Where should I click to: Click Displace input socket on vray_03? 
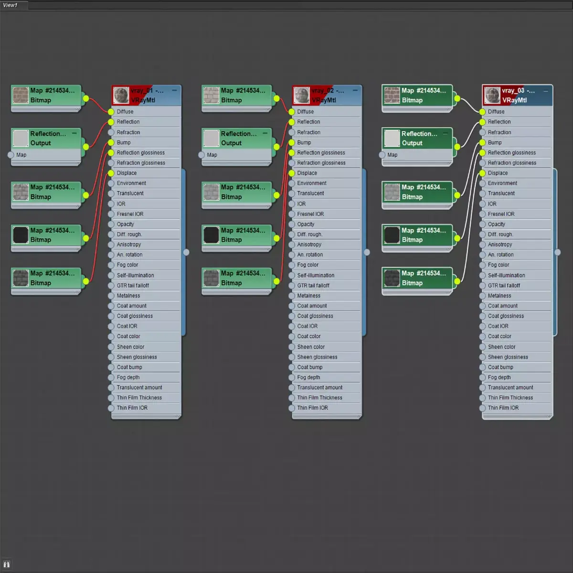point(482,173)
